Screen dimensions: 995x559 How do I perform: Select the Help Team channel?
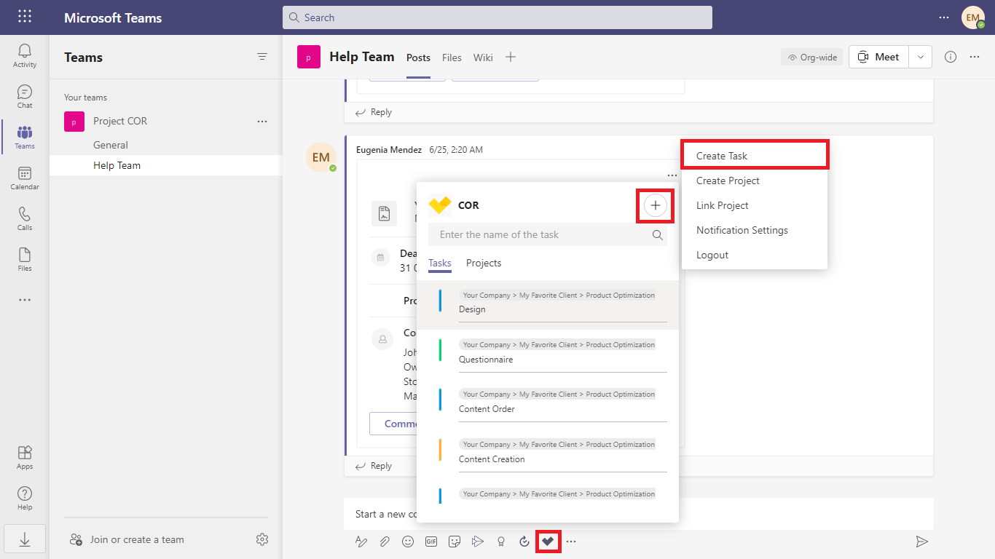click(166, 165)
